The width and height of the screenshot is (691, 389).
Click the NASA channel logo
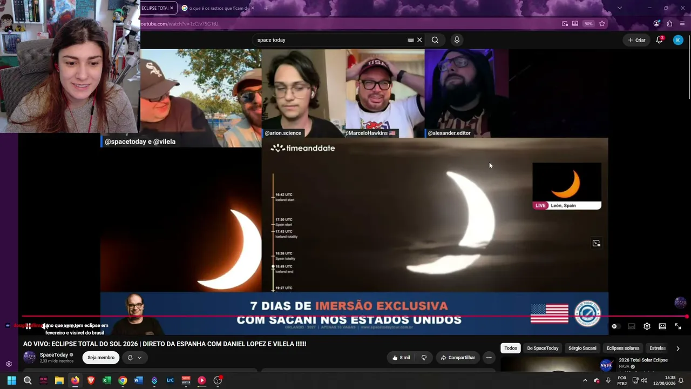click(x=606, y=366)
